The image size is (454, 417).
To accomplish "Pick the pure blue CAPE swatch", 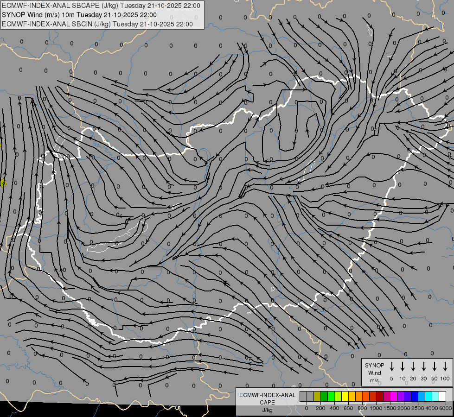I will 414,396.
